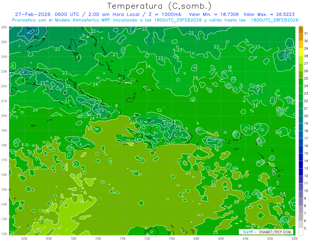Click "Valor Min. = 18.7306" in header
Screen dimensions: 313x242
(x=214, y=14)
